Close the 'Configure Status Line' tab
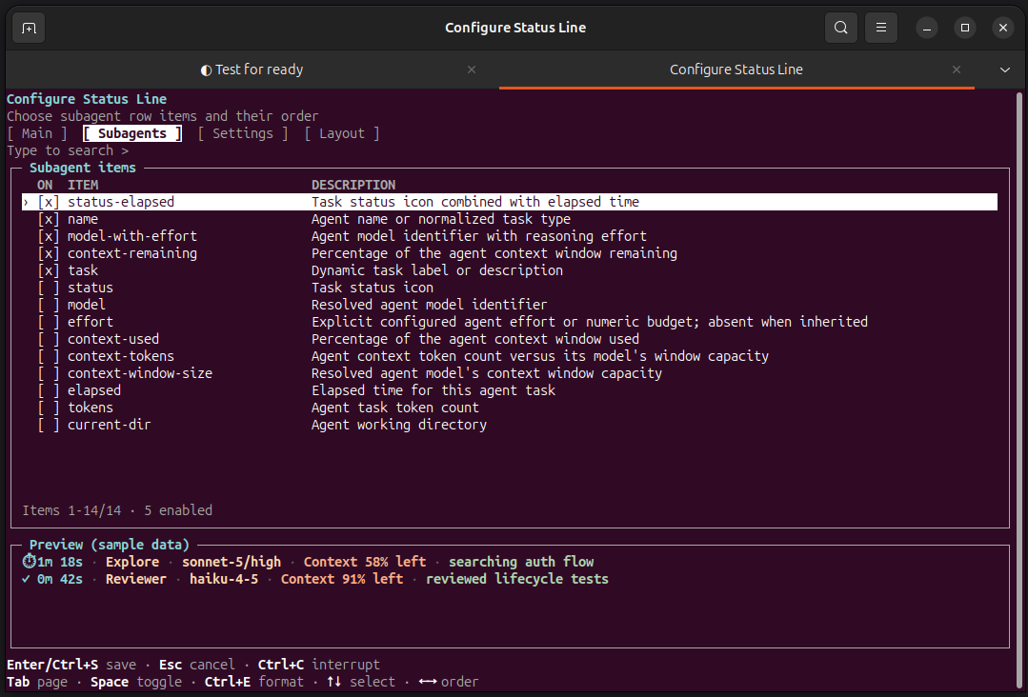1028x697 pixels. click(x=957, y=70)
